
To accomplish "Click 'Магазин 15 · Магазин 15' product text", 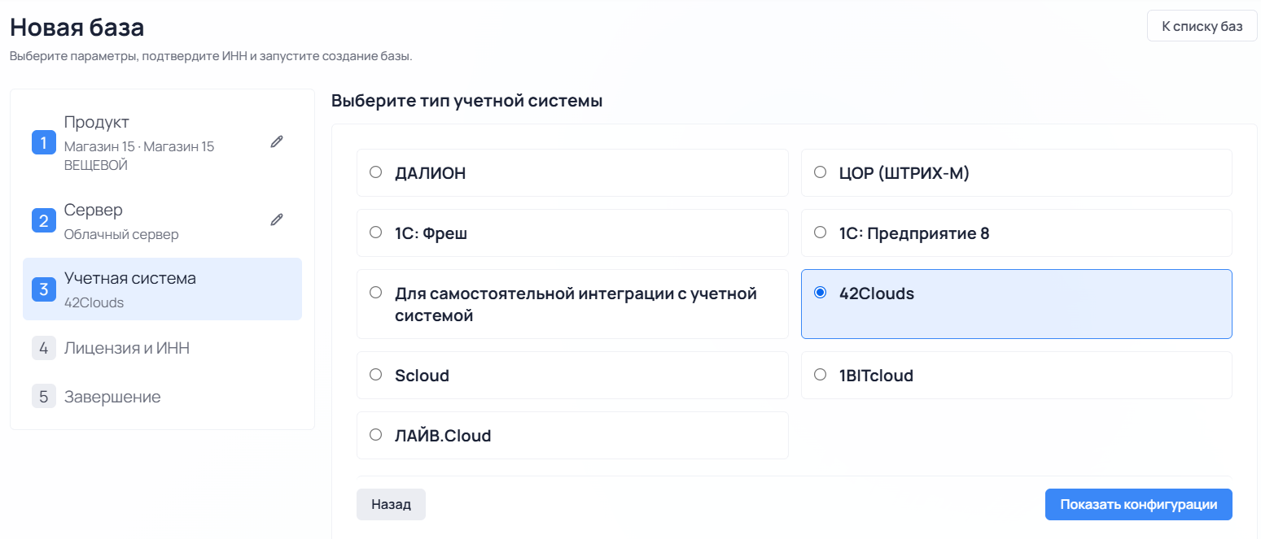I will (x=139, y=147).
